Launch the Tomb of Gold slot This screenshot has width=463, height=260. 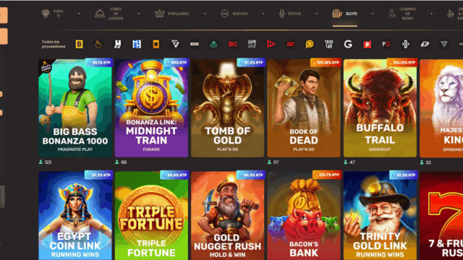click(x=227, y=108)
